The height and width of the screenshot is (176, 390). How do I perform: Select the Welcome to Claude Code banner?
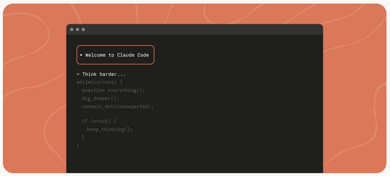(x=115, y=55)
